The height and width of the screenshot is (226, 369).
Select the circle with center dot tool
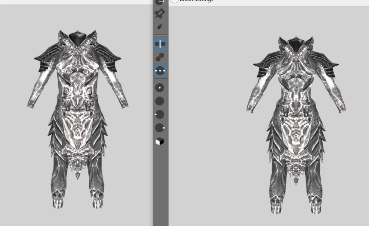coord(160,88)
